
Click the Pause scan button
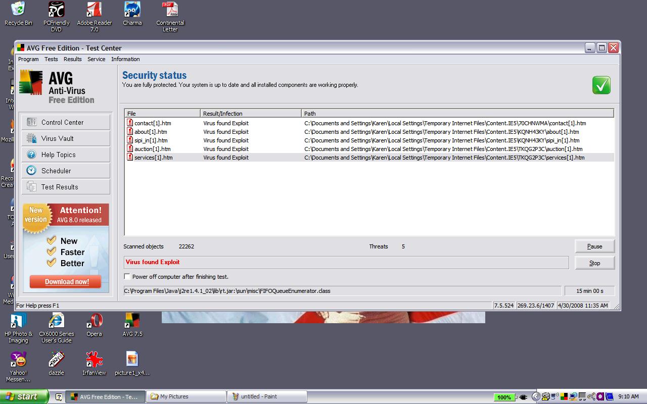[x=594, y=246]
